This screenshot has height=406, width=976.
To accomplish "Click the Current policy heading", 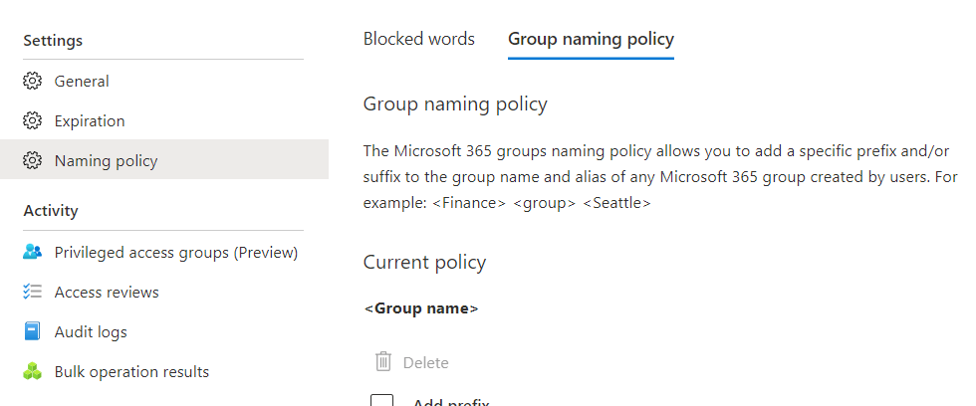I will click(x=424, y=262).
